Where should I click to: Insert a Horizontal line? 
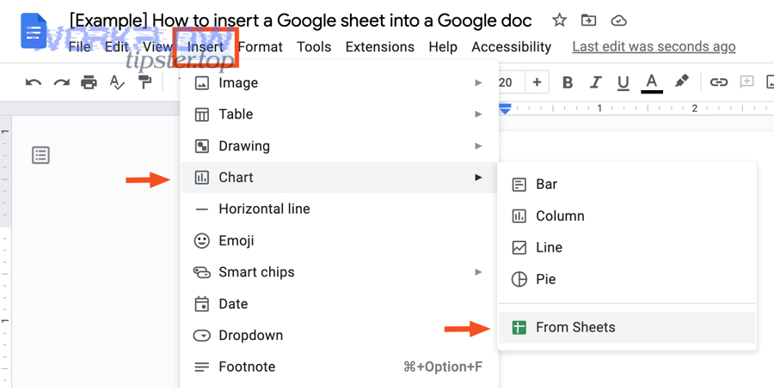(339, 209)
